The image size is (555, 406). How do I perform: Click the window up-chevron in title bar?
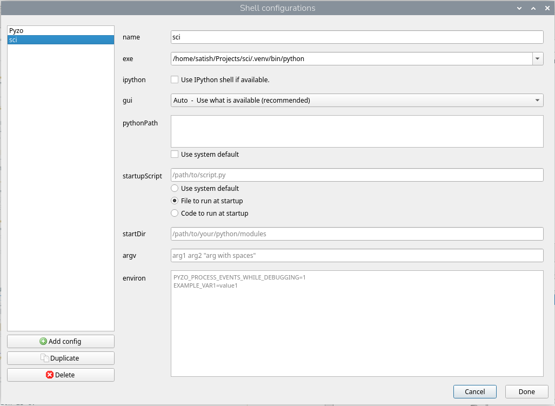533,8
